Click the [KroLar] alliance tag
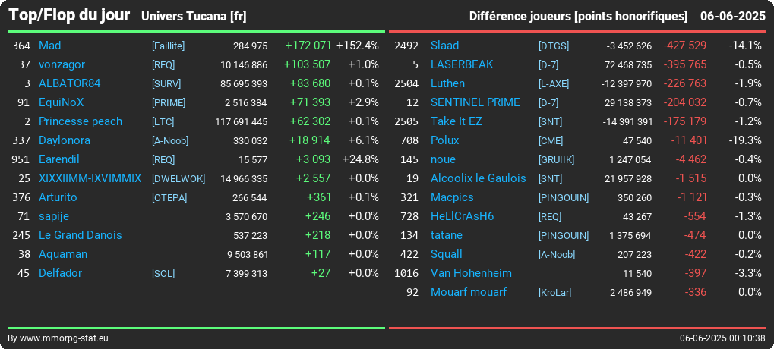774x349 pixels. pos(554,293)
